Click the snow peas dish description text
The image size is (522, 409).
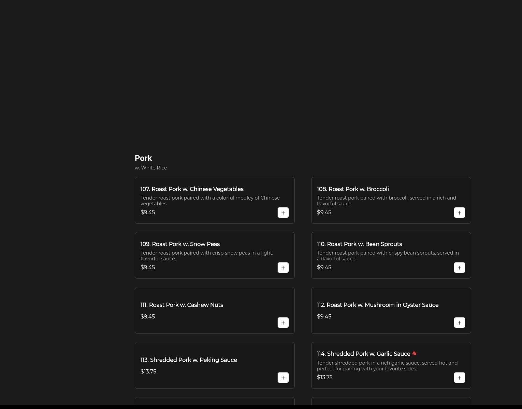(x=207, y=256)
